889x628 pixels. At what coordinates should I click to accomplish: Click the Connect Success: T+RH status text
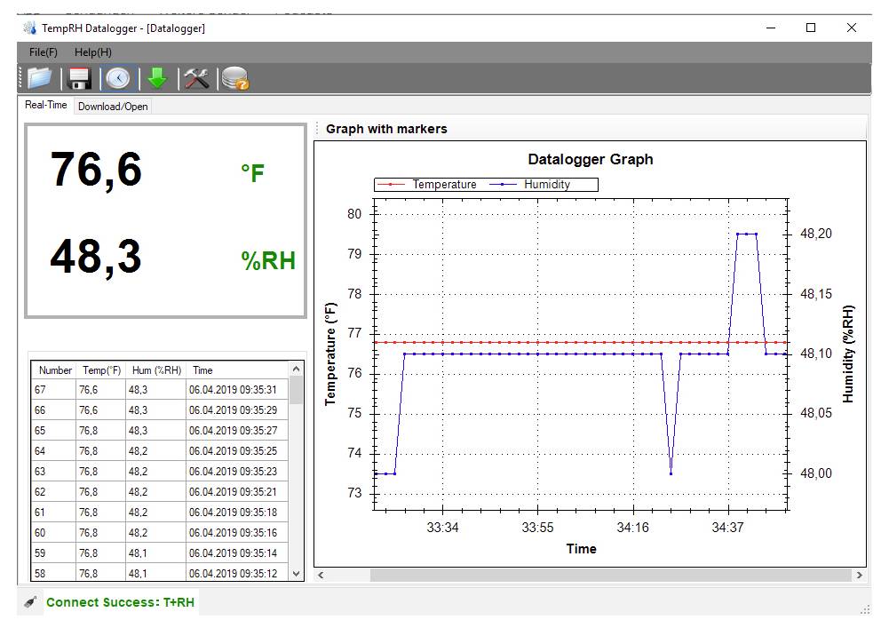(x=120, y=602)
